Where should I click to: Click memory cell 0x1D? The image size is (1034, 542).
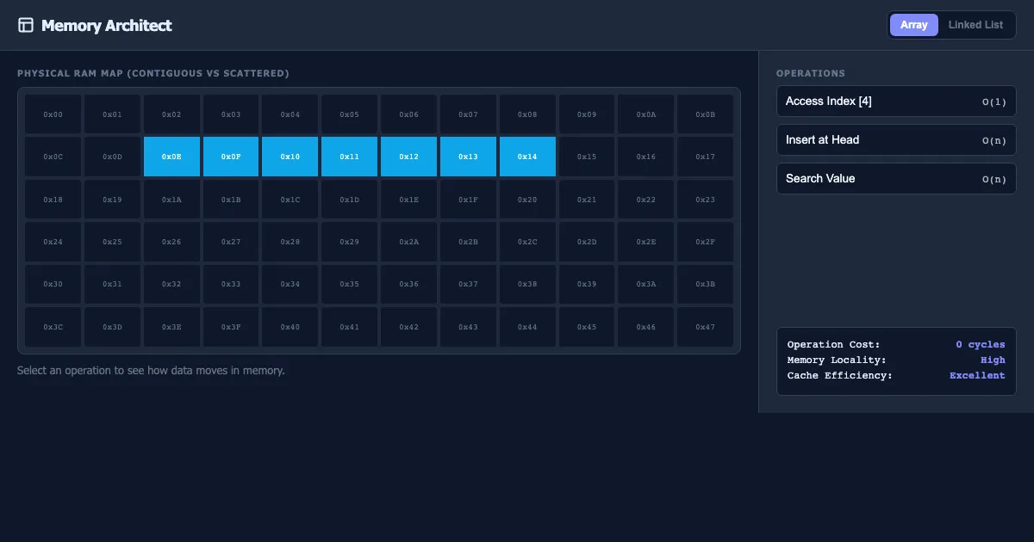tap(349, 199)
